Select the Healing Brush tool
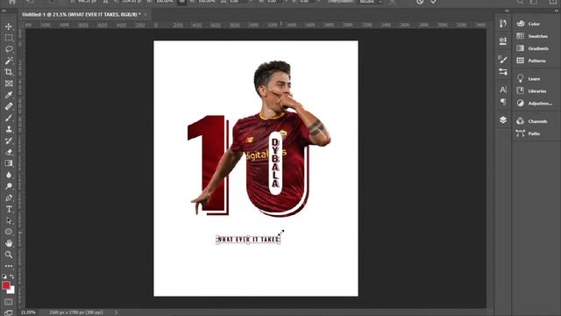Screen dimensions: 561x316 tap(9, 106)
